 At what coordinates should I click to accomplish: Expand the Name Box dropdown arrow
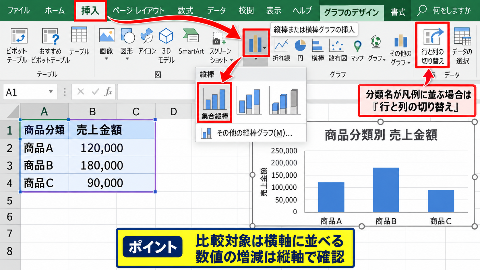click(51, 92)
